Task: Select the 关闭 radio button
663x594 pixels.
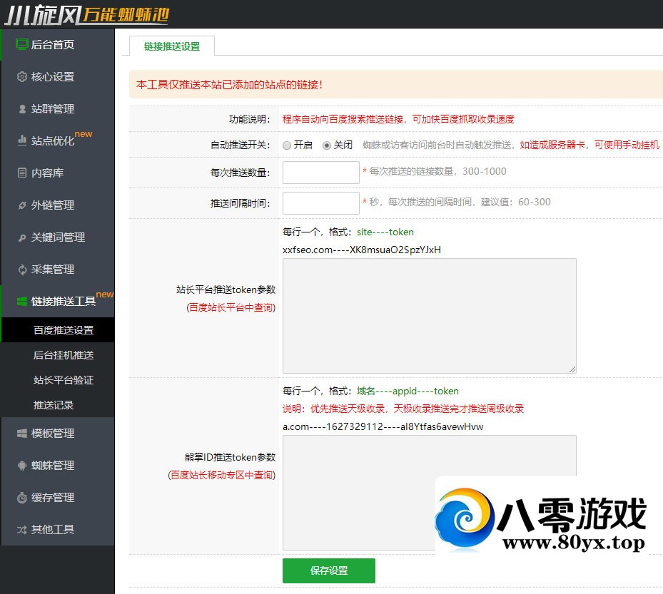Action: (327, 145)
